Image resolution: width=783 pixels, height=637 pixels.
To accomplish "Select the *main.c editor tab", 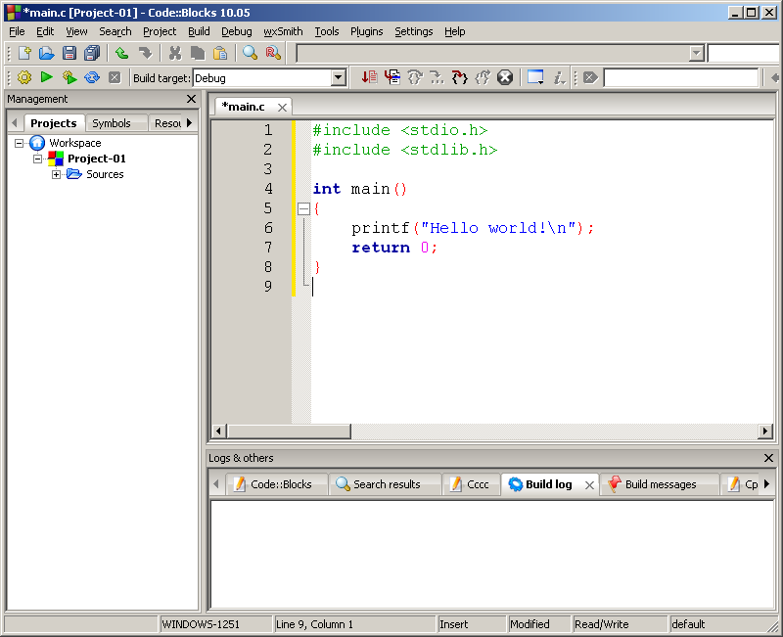I will [243, 107].
